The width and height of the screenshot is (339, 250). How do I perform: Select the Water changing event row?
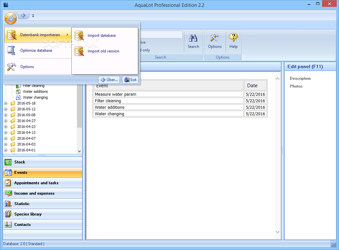click(169, 114)
